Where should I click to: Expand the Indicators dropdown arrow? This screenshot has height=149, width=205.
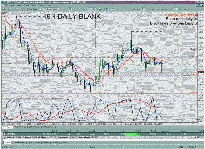click(x=102, y=9)
